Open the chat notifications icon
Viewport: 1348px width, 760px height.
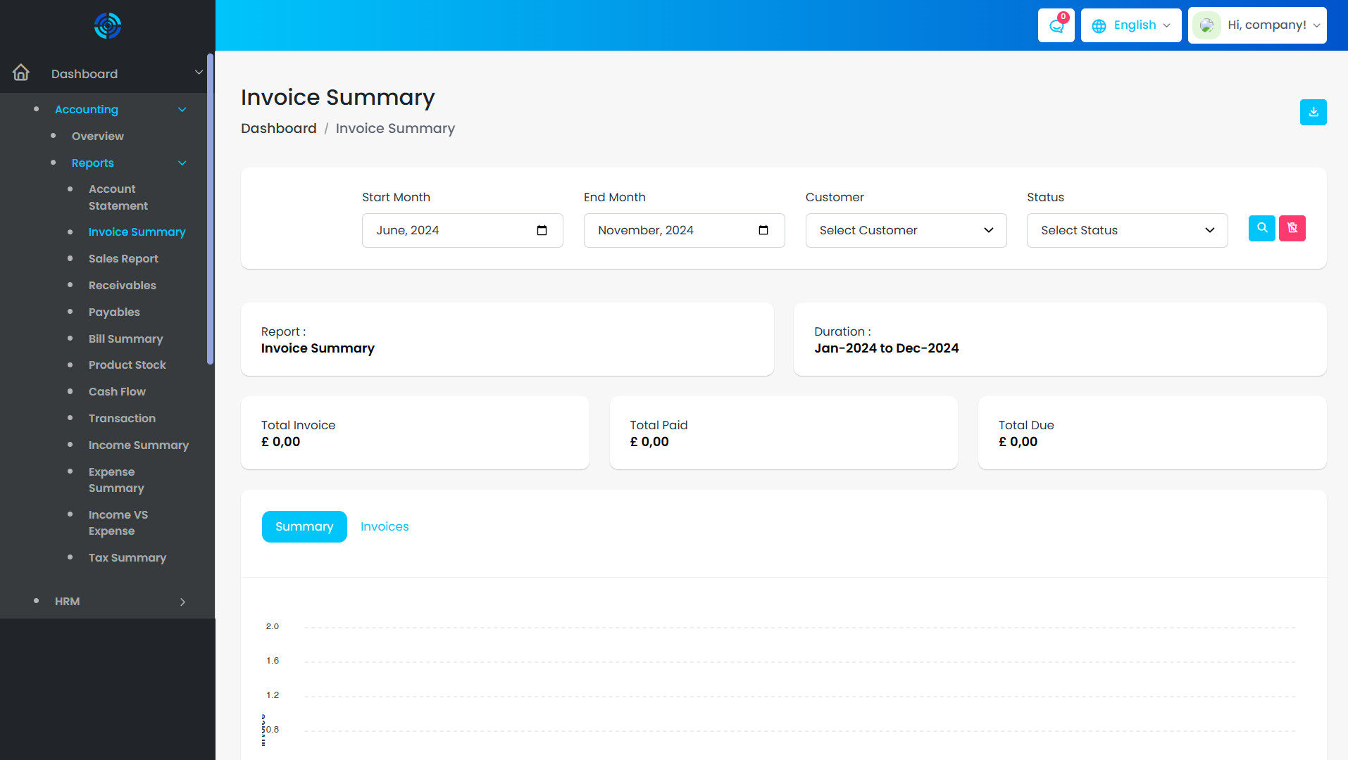(1056, 25)
